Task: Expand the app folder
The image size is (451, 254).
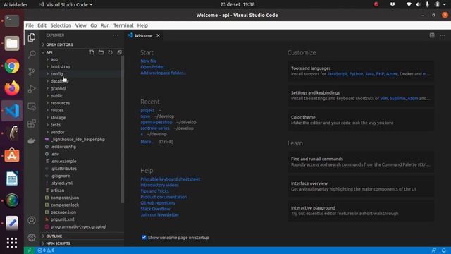Action: (54, 59)
